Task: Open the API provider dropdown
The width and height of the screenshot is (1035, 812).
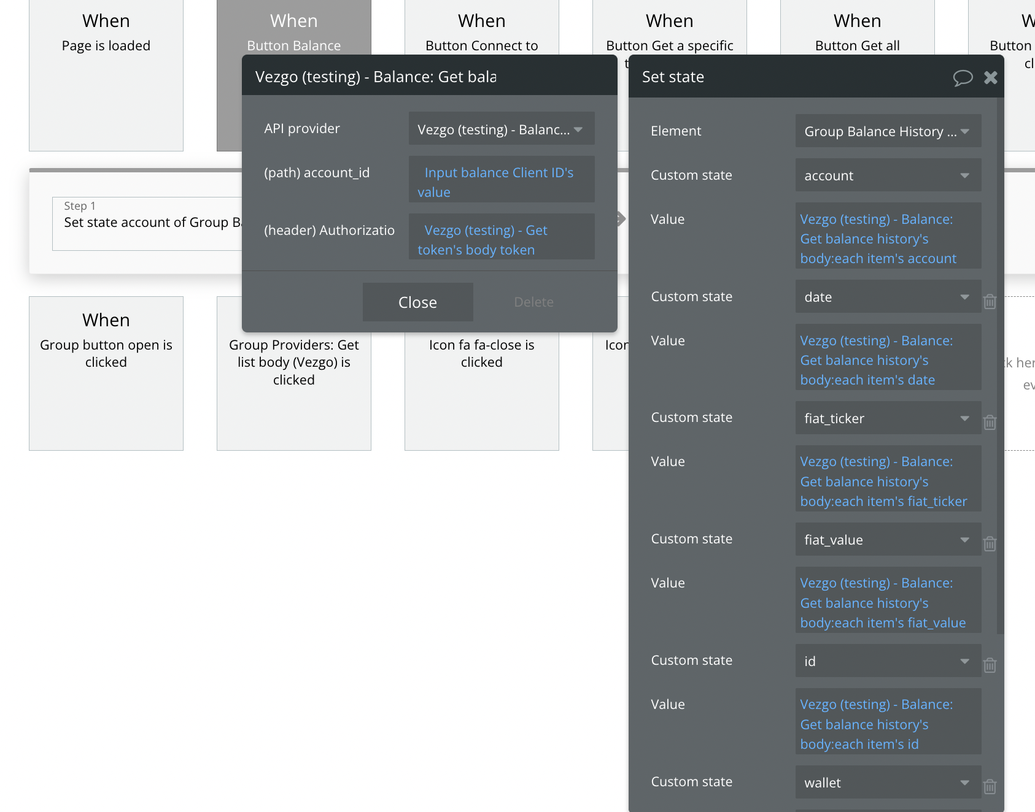Action: [x=501, y=129]
